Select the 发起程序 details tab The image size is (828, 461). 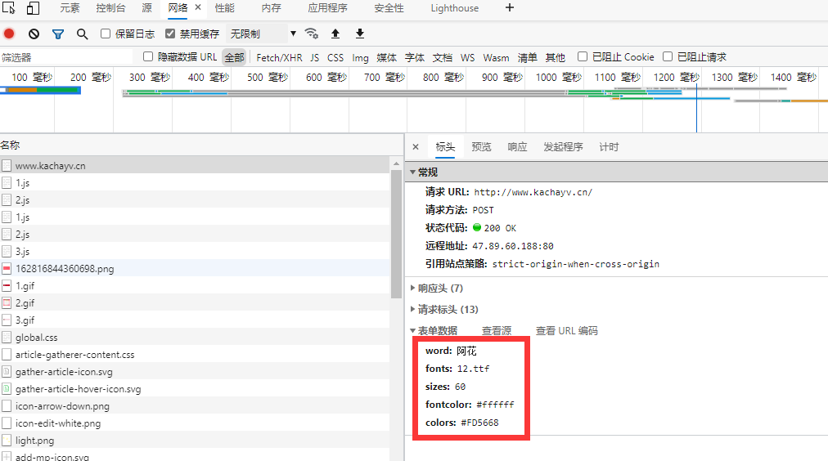[x=564, y=147]
